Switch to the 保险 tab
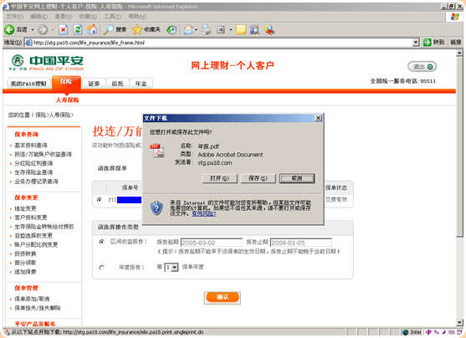This screenshot has height=338, width=466. pos(66,82)
